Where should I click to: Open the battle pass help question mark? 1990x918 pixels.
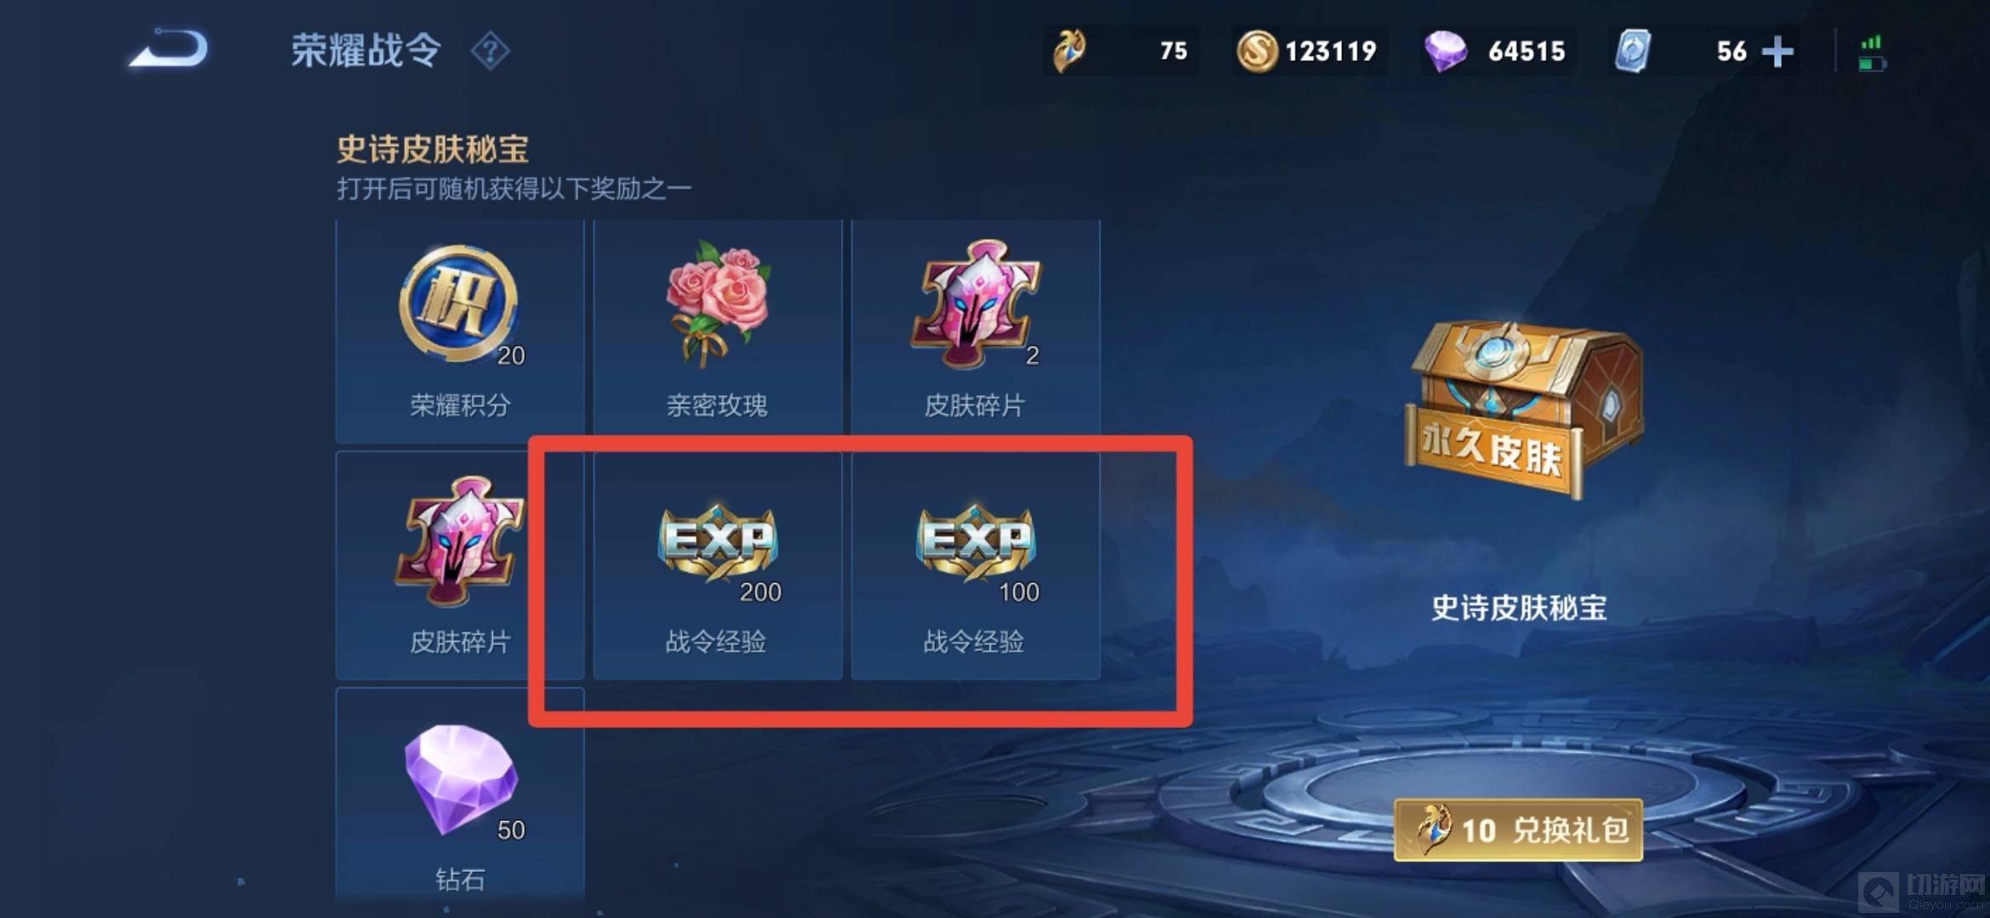490,51
